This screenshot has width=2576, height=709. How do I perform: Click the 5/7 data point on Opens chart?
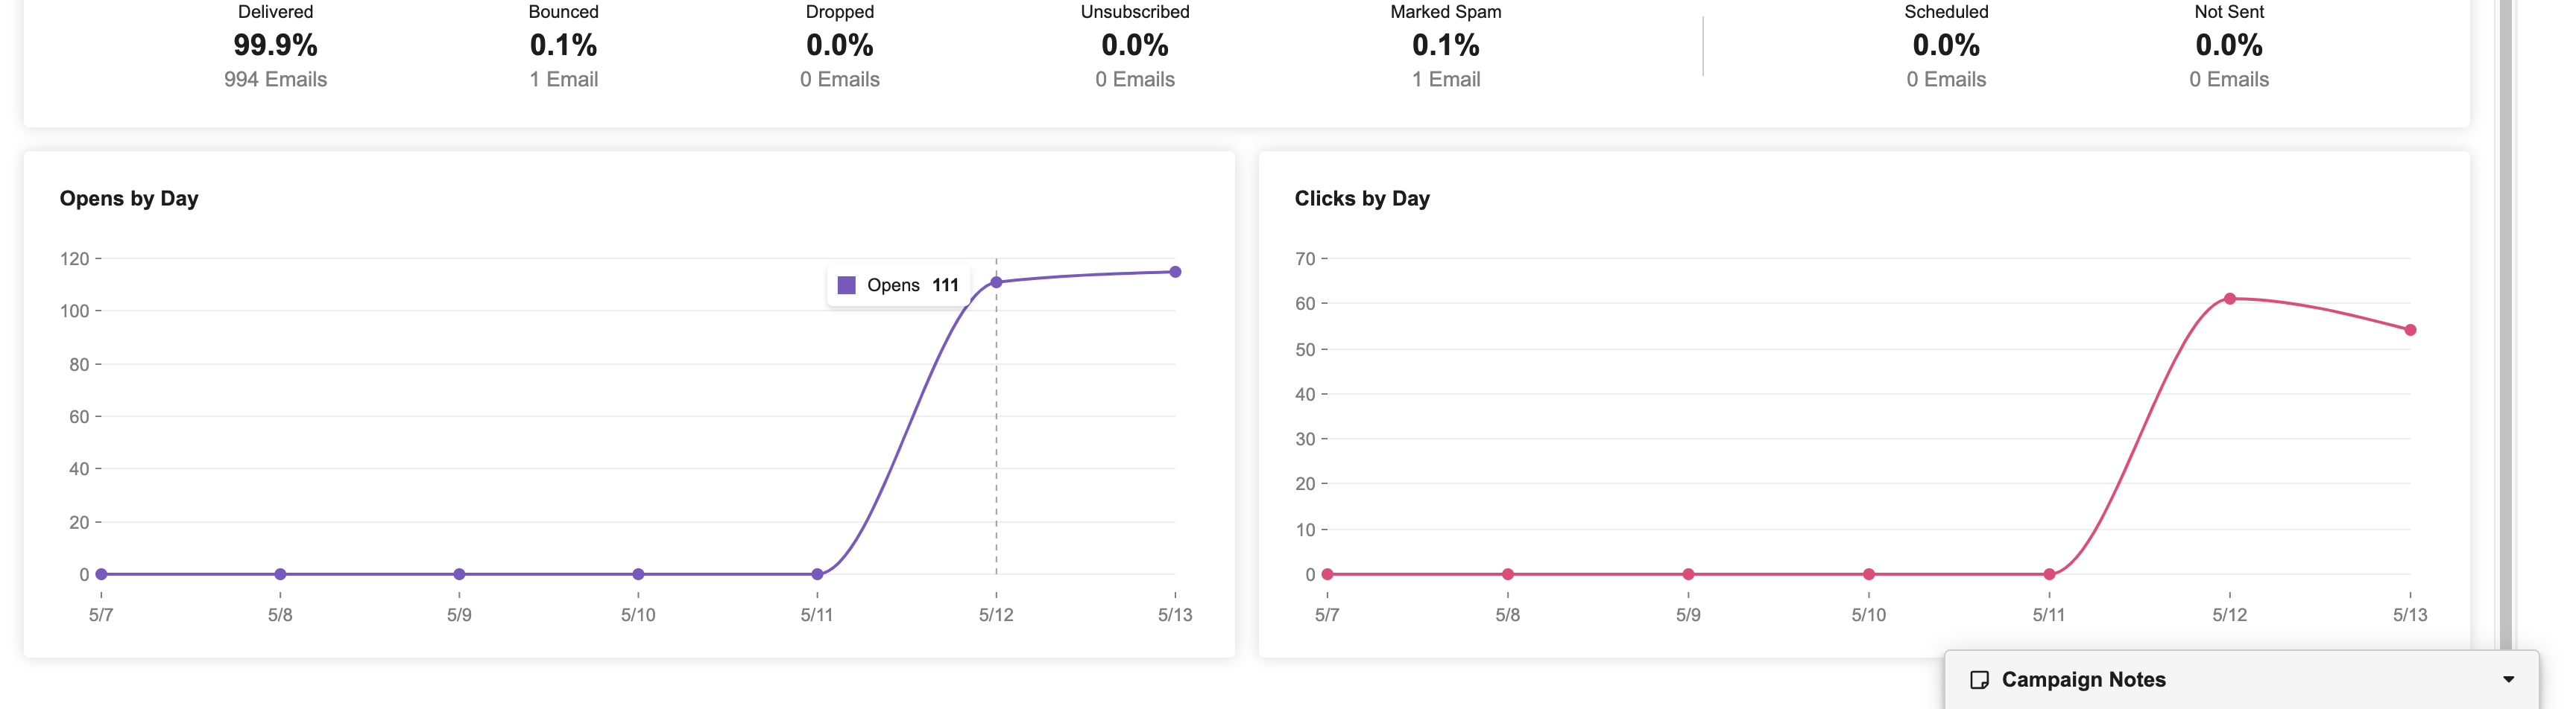pos(101,574)
